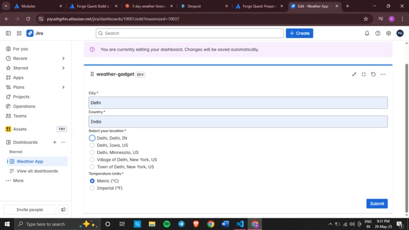Exit full screen on weather-gadget
The height and width of the screenshot is (230, 409).
(364, 75)
